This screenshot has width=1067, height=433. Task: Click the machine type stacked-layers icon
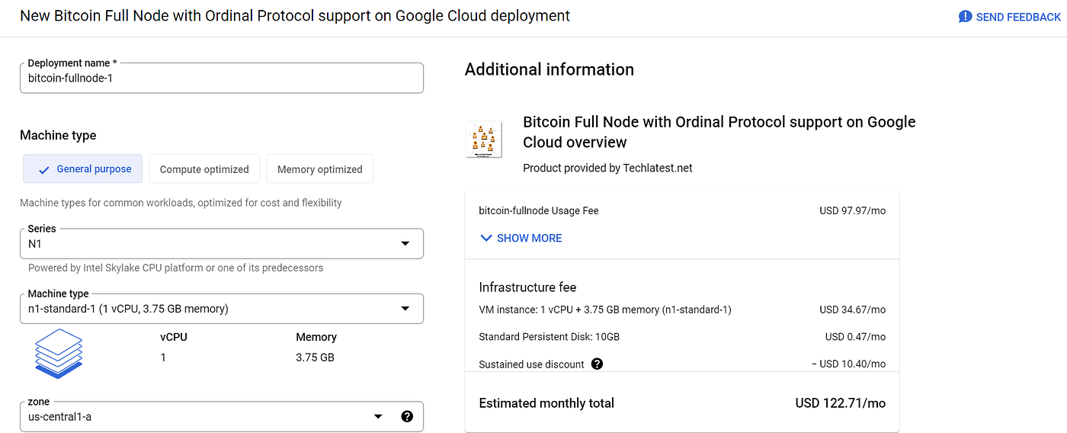59,353
